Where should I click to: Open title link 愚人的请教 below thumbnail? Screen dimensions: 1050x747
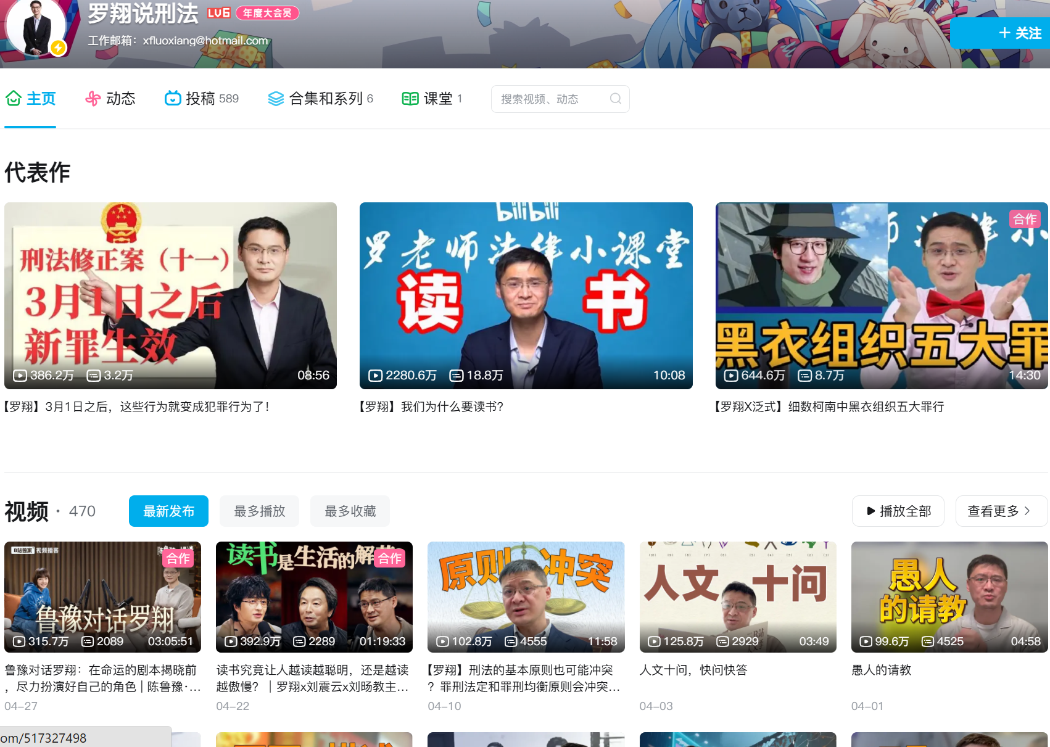[x=881, y=670]
